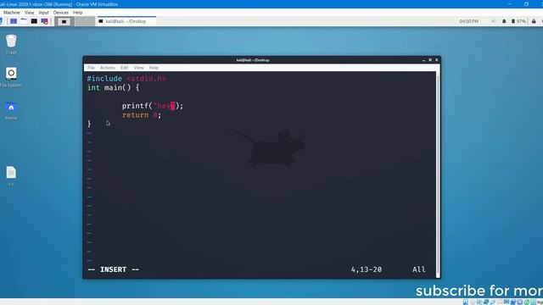Screen dimensions: 543x305
Task: Select the text file icon on desktop
Action: pyautogui.click(x=11, y=175)
